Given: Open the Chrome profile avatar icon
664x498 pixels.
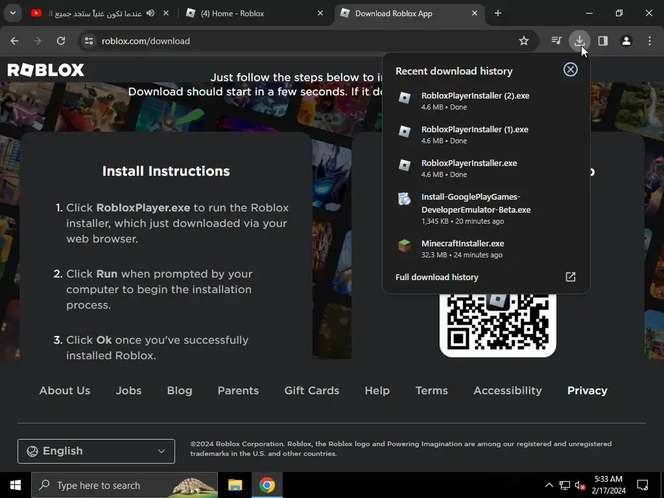Looking at the screenshot, I should pos(626,41).
